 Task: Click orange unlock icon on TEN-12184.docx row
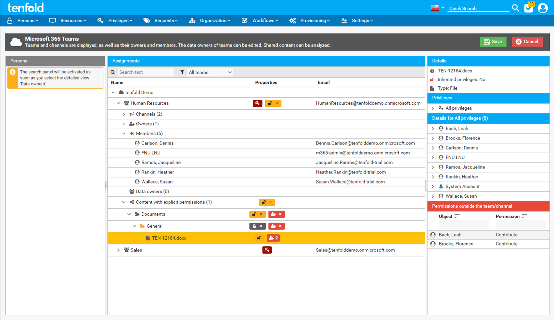[x=259, y=238]
